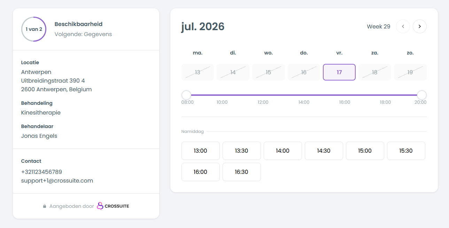This screenshot has width=449, height=228.
Task: Click the support+1@crossuite.com email address
Action: click(x=57, y=181)
